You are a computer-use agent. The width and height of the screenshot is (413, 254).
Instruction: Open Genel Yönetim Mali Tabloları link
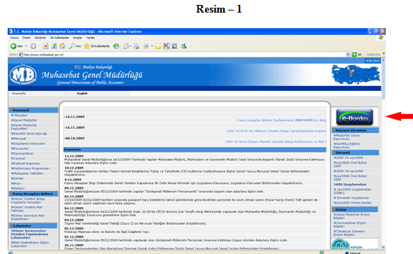tap(27, 209)
